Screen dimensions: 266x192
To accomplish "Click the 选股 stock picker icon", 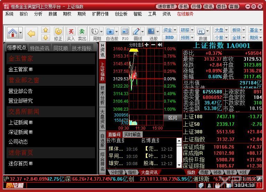I will (151, 31).
